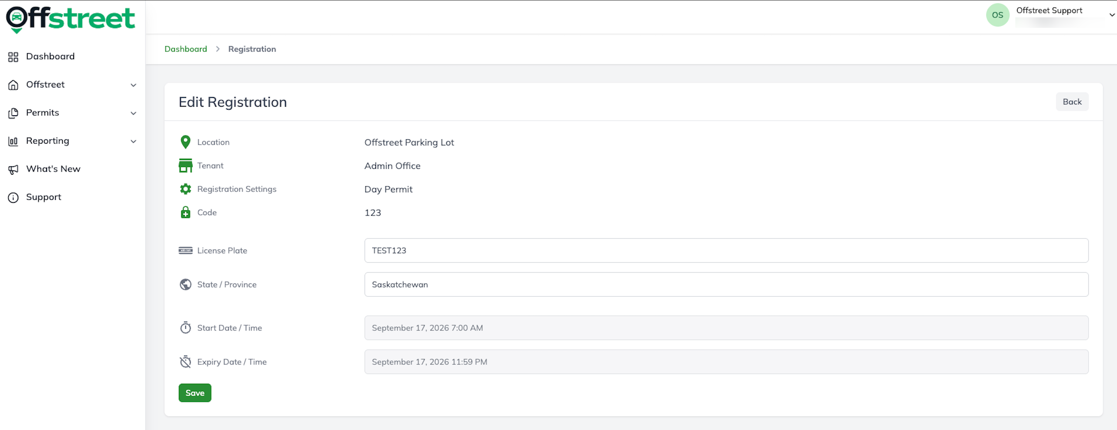Click the Registration Settings gear icon
The width and height of the screenshot is (1117, 430).
186,189
